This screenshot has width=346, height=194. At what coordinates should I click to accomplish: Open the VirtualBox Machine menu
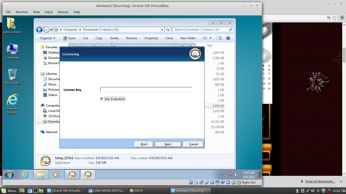[x=22, y=12]
